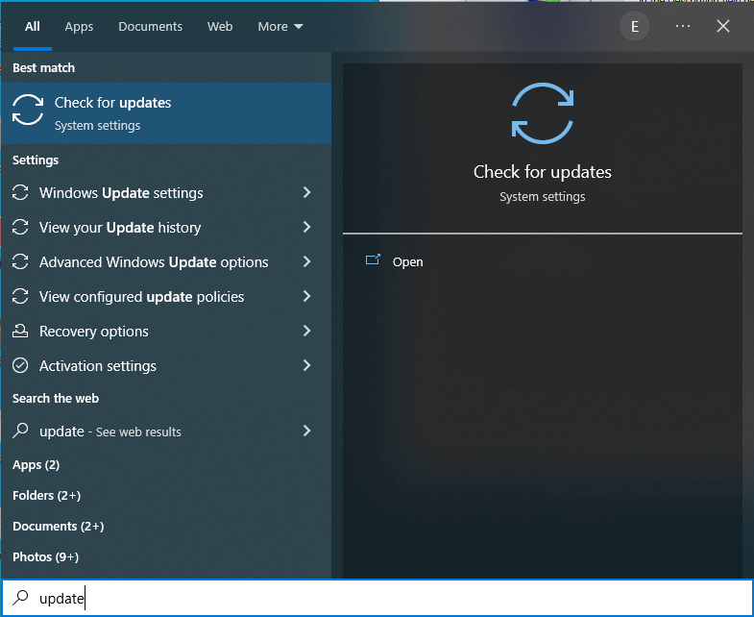The width and height of the screenshot is (754, 617).
Task: Click the magnifier icon beside update web result
Action: pyautogui.click(x=20, y=432)
